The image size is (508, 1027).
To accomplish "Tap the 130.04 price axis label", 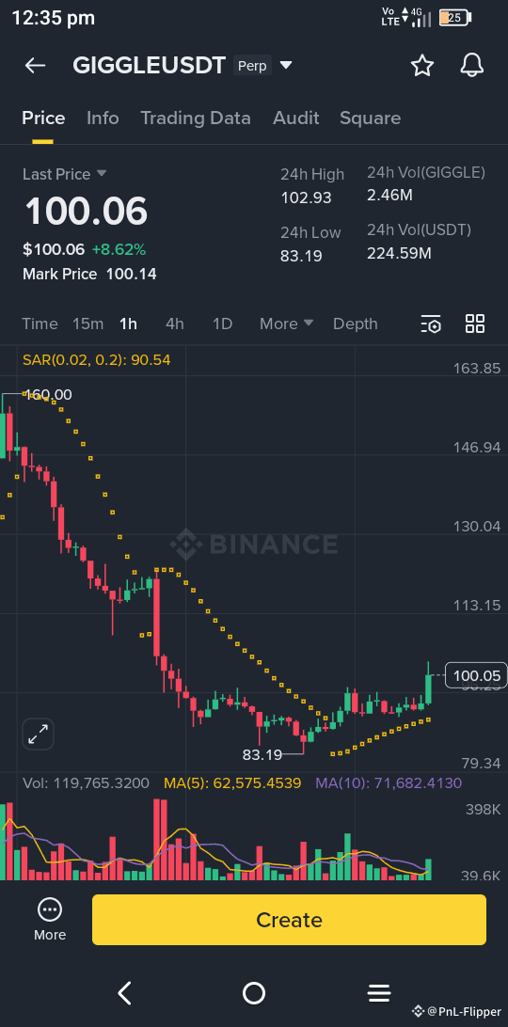I will click(x=477, y=526).
